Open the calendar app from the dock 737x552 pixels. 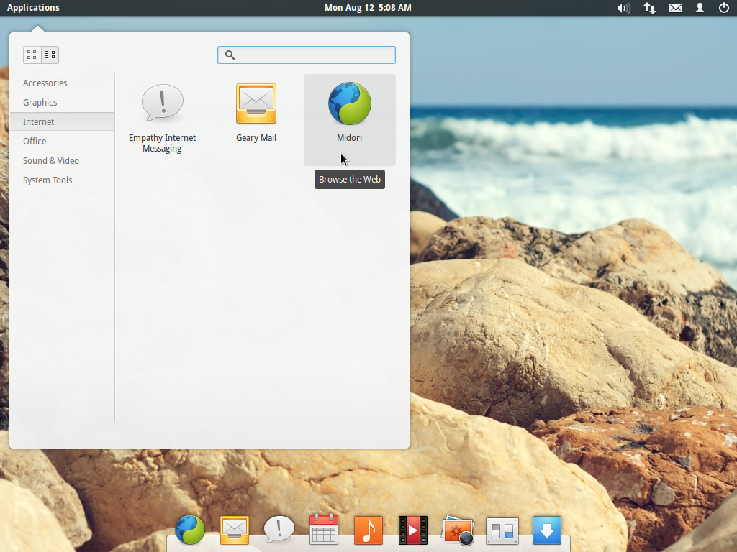(324, 529)
